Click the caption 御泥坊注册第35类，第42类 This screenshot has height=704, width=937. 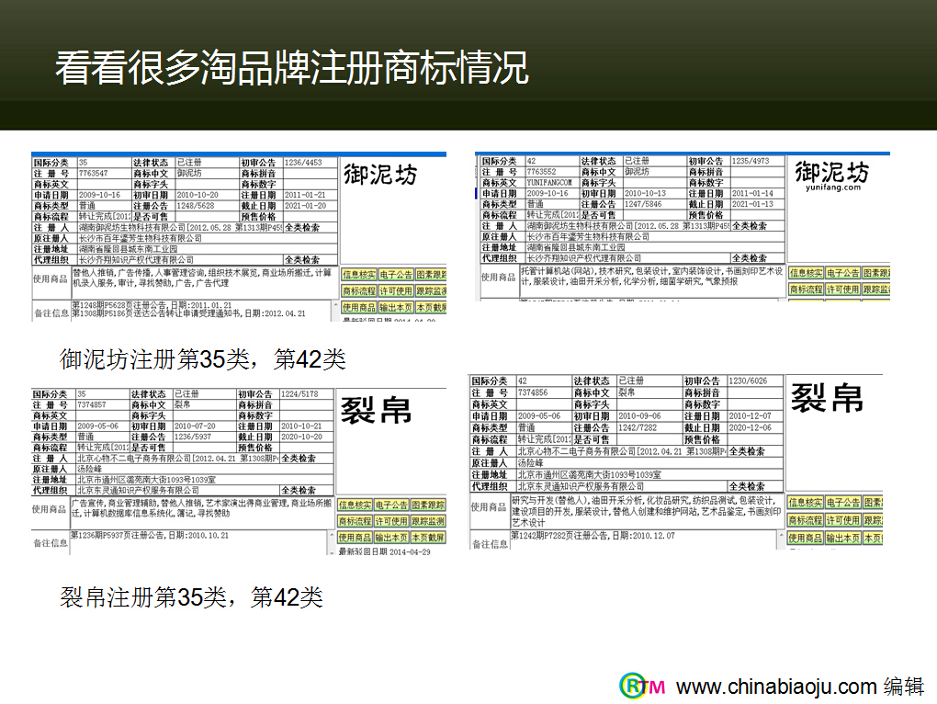click(203, 359)
